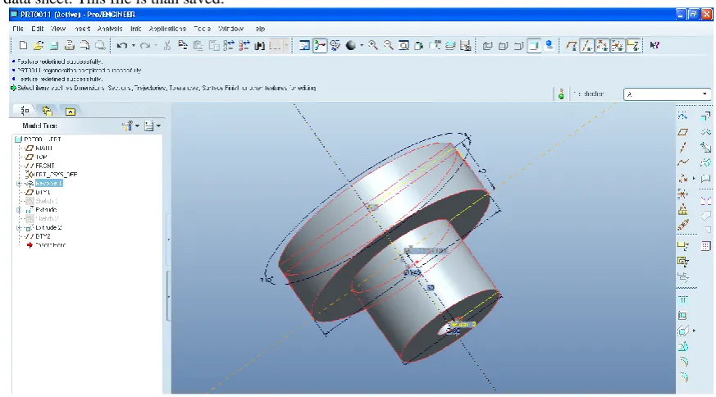Select shaded display sphere icon
This screenshot has width=716, height=397.
pos(351,45)
